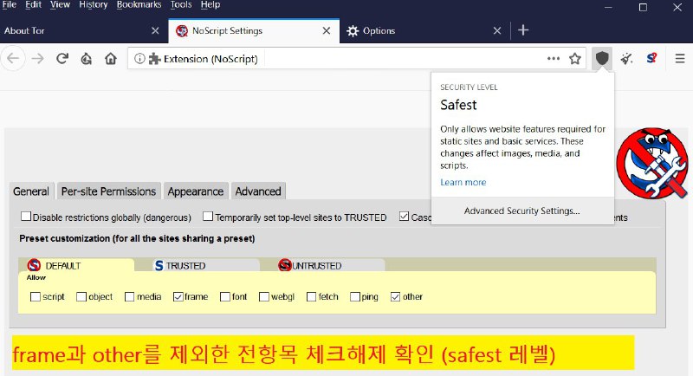Click the Tor onion button in the toolbar
693x376 pixels.
(87, 58)
